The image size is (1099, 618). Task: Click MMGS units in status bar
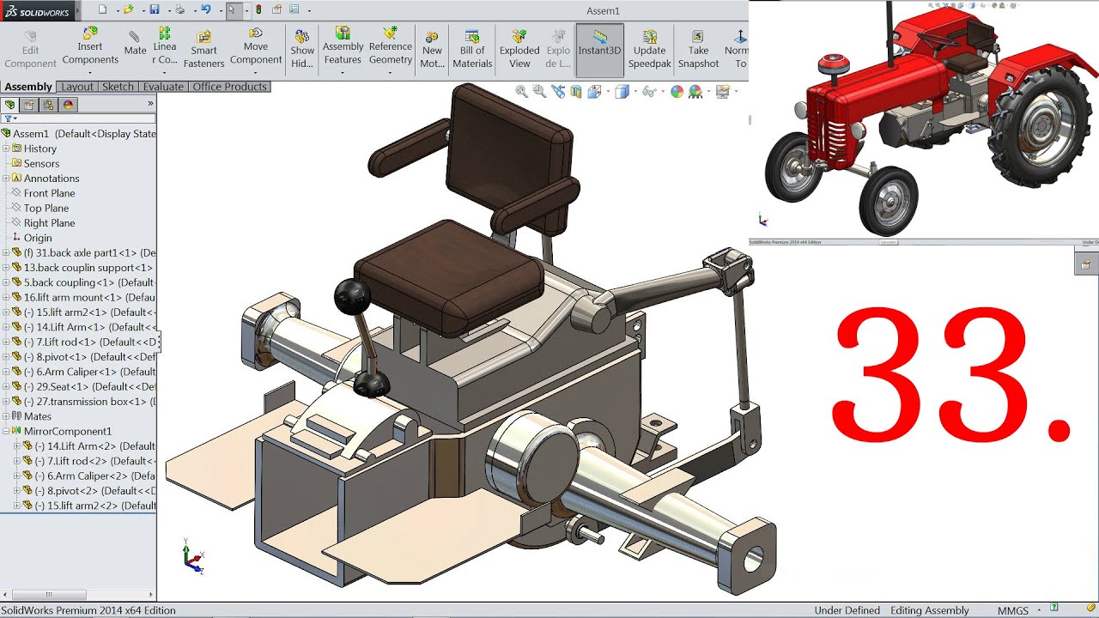click(1013, 610)
